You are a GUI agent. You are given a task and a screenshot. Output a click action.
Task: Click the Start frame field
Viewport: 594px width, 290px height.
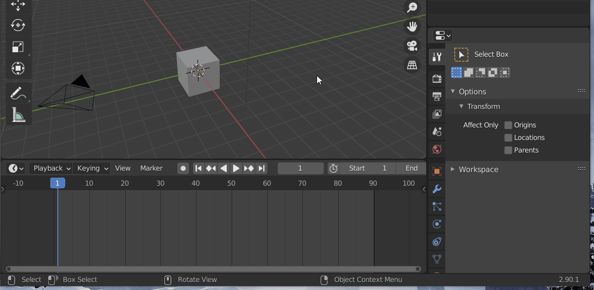tap(367, 168)
